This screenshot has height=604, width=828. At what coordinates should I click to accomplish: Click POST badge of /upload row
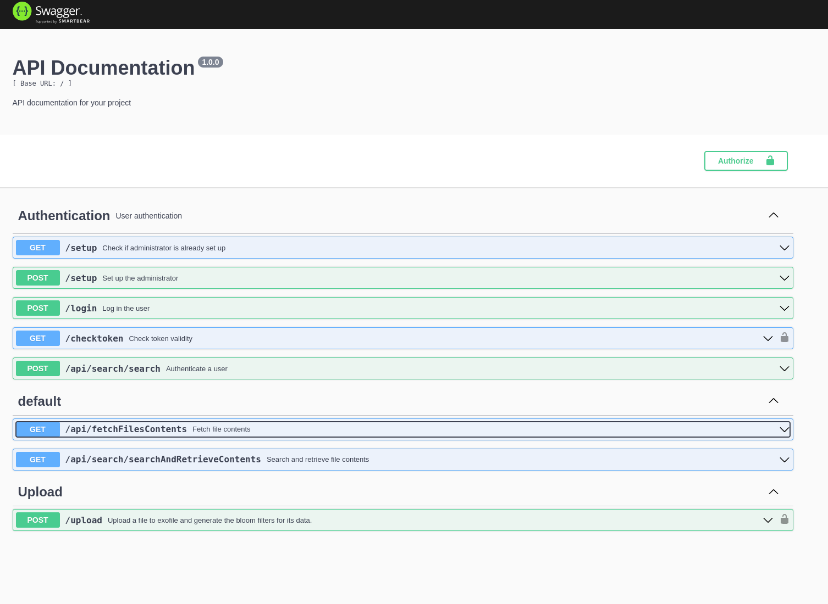click(x=38, y=520)
